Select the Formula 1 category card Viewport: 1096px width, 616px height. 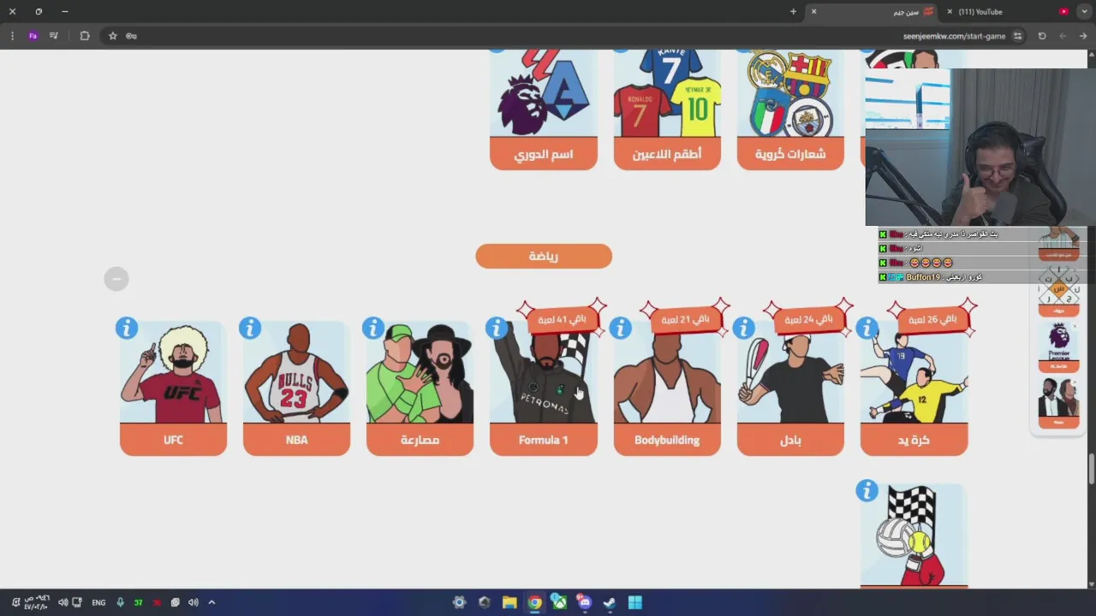[543, 388]
